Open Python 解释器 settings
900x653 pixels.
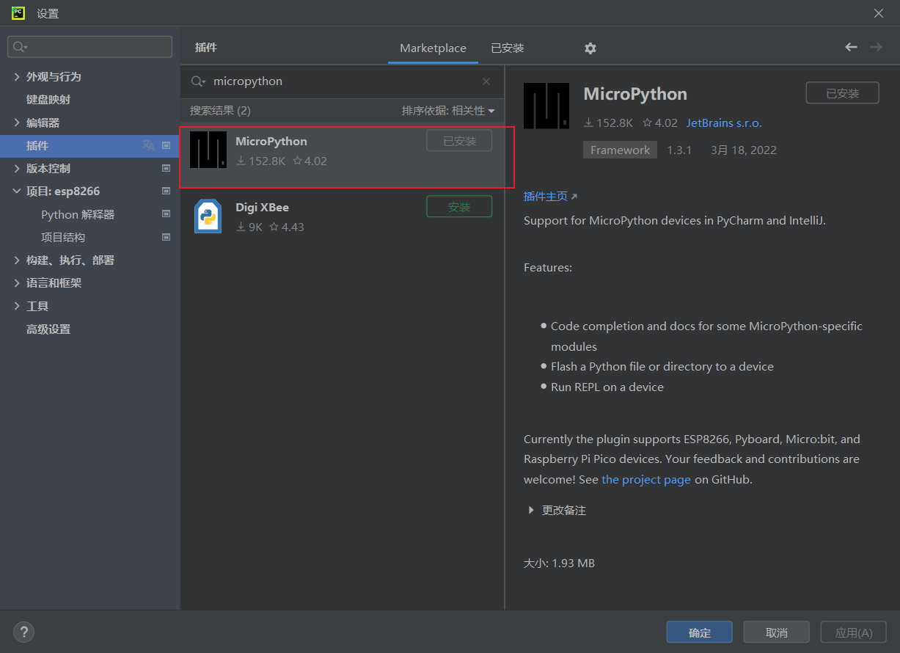pos(78,214)
